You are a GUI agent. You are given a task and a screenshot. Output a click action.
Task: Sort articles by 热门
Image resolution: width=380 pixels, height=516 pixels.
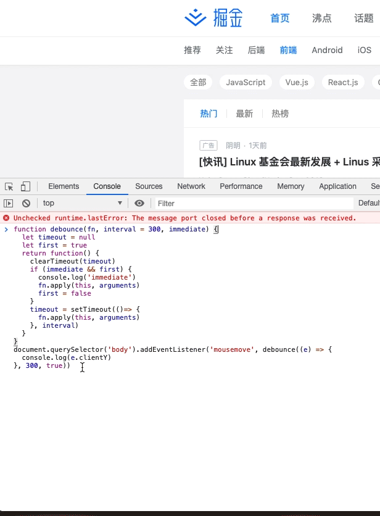(209, 114)
